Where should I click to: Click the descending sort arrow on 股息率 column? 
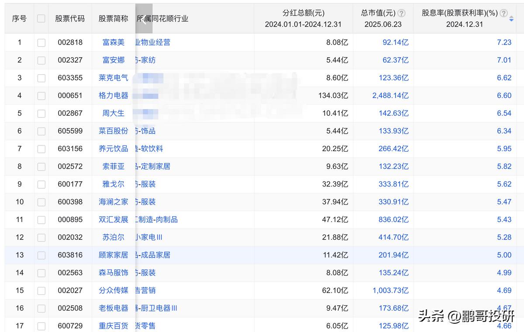click(512, 21)
